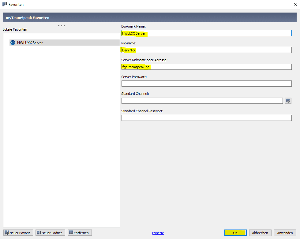Focus the Bookmark Name input field

[x=206, y=33]
